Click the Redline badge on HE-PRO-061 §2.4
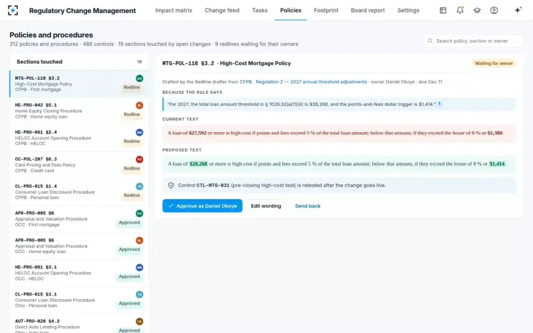This screenshot has height=333, width=533. click(132, 142)
